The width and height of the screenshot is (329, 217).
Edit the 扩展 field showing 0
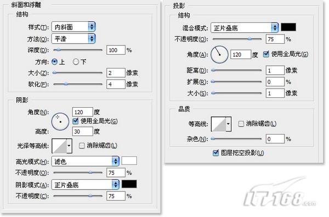click(275, 82)
